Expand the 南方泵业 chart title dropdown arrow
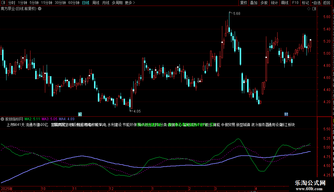This screenshot has height=192, width=334. (40, 9)
